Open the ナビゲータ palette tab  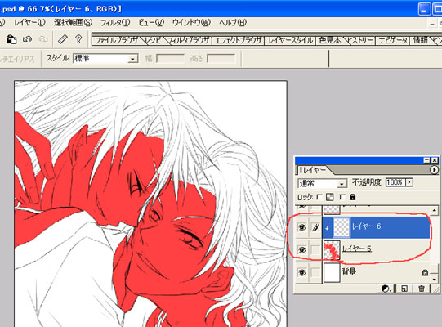tap(393, 40)
